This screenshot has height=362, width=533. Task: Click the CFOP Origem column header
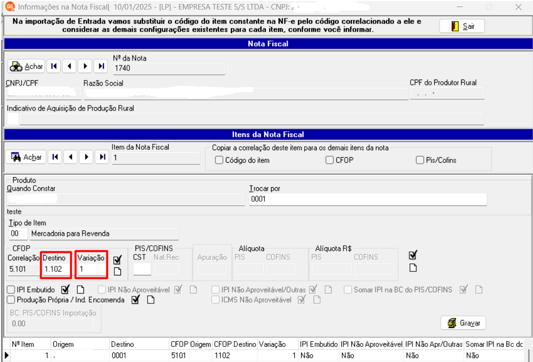pos(191,344)
